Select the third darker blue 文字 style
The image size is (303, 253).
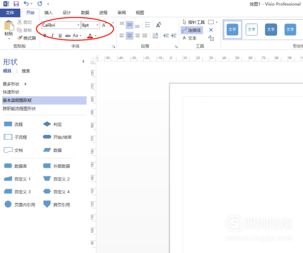[x=271, y=29]
